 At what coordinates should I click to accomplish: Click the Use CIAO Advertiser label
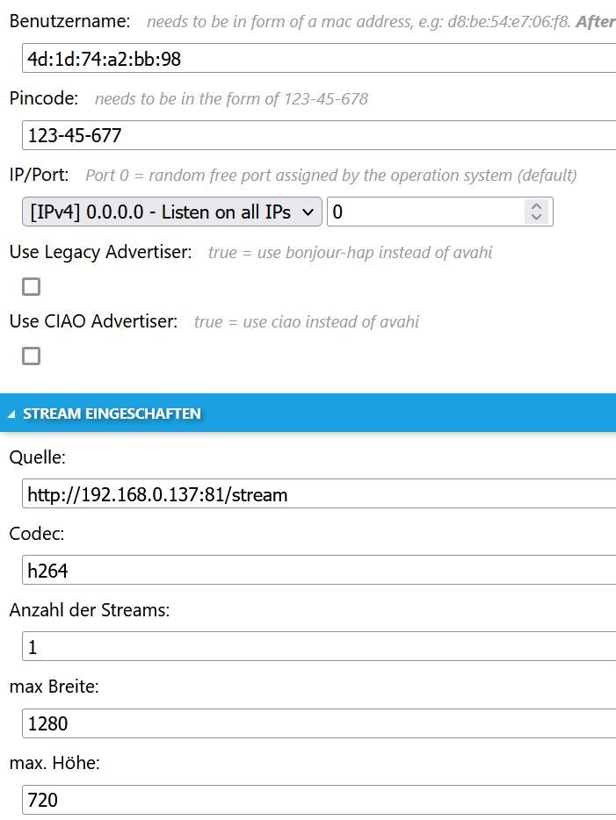(93, 322)
